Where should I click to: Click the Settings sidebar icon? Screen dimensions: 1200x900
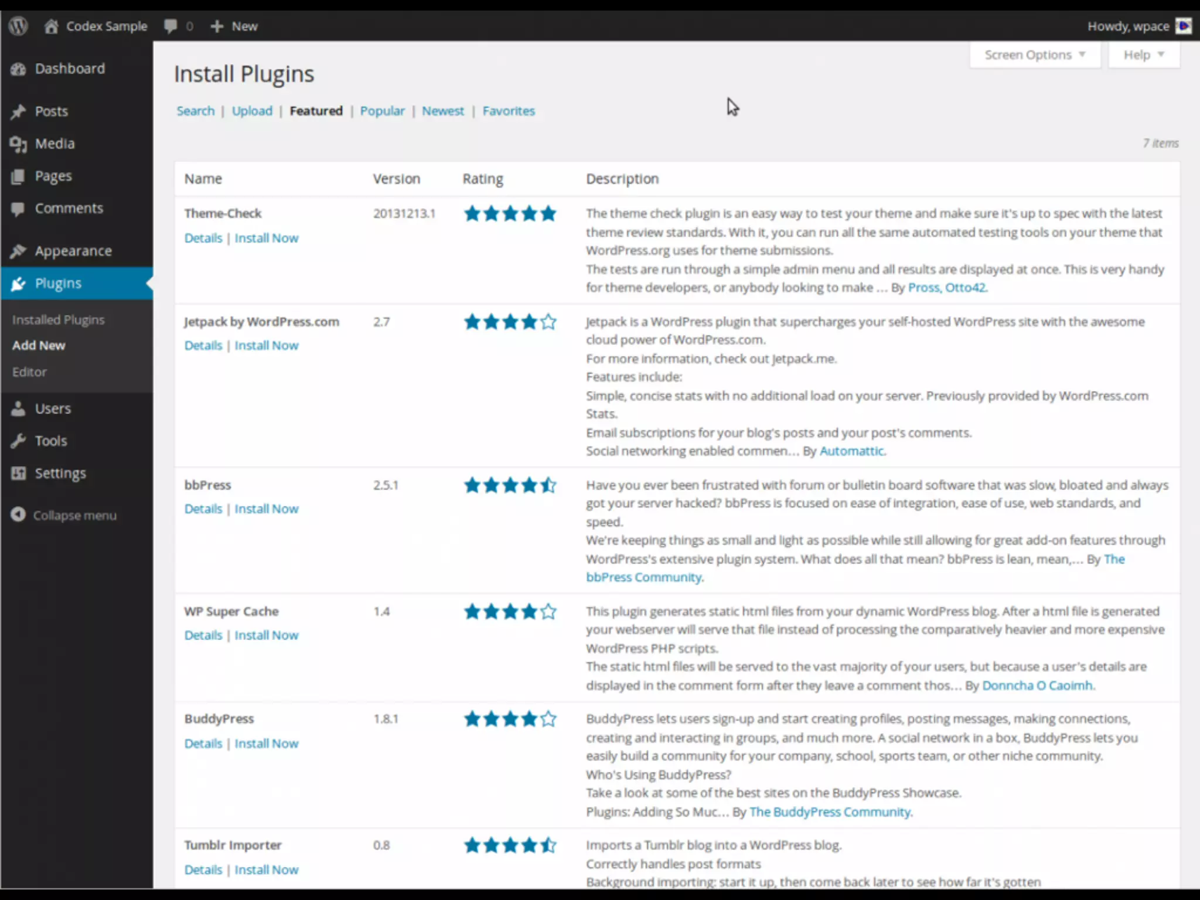pyautogui.click(x=18, y=473)
